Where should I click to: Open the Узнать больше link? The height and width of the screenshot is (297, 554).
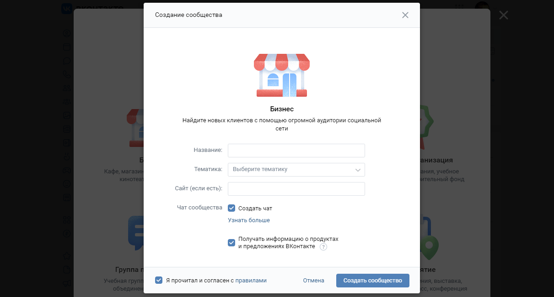[249, 220]
